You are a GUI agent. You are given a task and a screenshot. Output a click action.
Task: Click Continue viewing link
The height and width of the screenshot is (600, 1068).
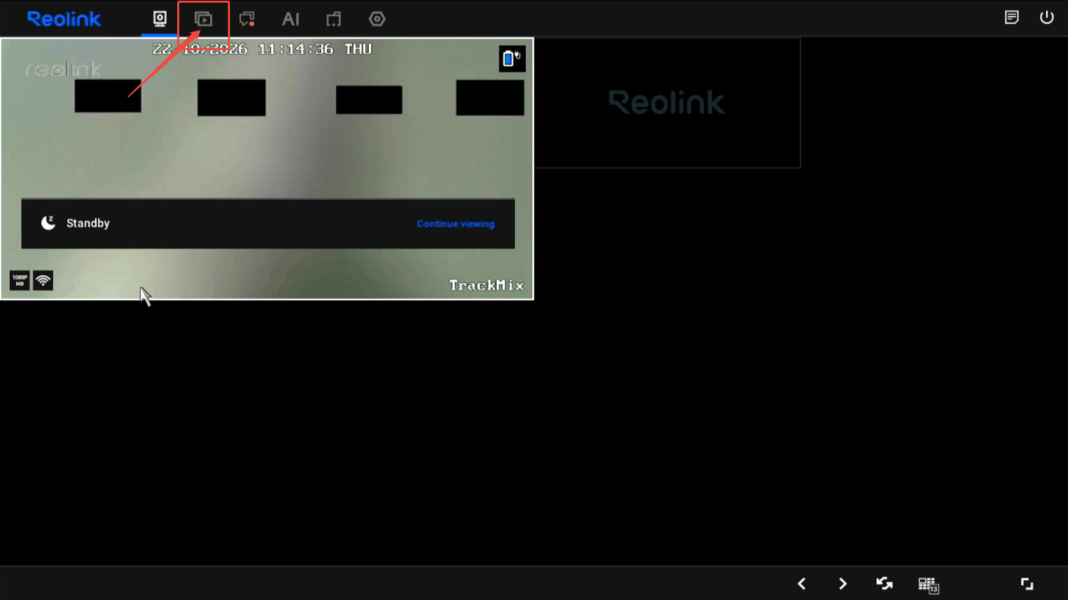tap(455, 224)
